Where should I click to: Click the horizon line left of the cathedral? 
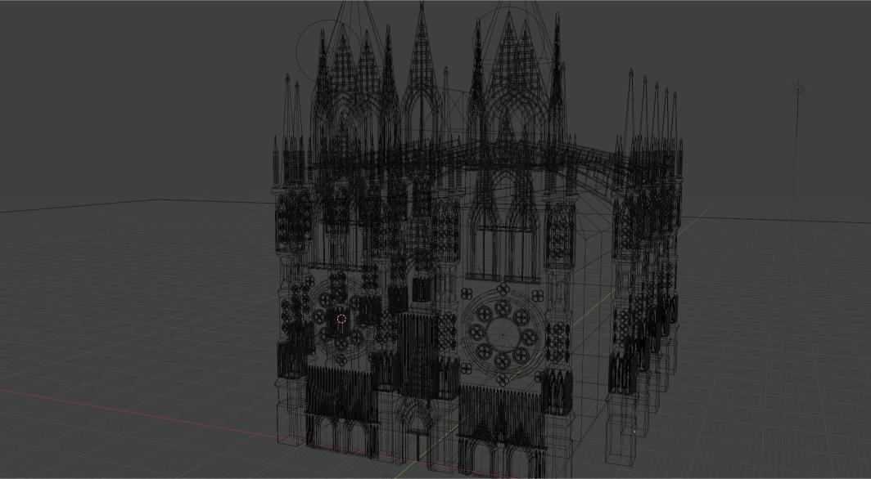pos(123,204)
